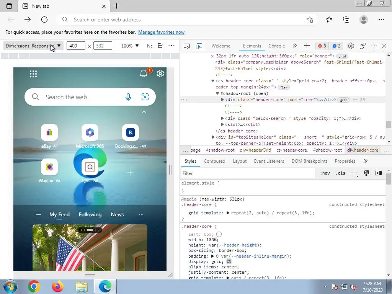The width and height of the screenshot is (392, 294).
Task: Click the Manage favorites now link
Action: pyautogui.click(x=161, y=32)
